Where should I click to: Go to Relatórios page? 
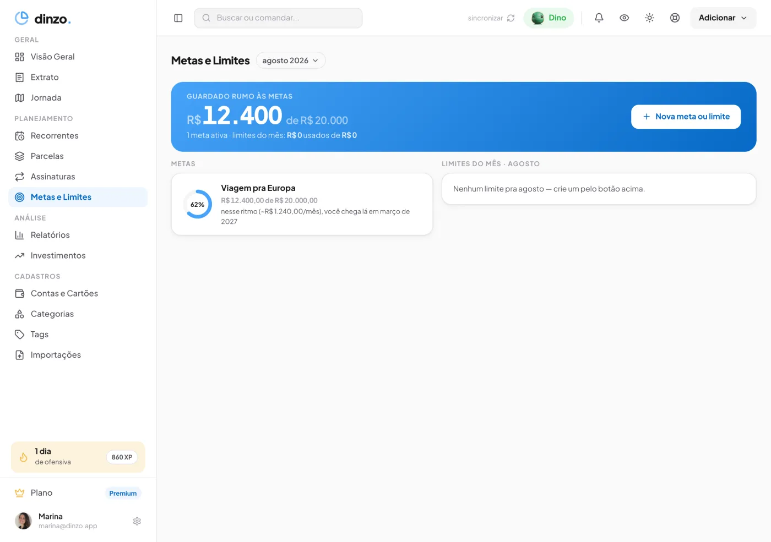(x=78, y=235)
